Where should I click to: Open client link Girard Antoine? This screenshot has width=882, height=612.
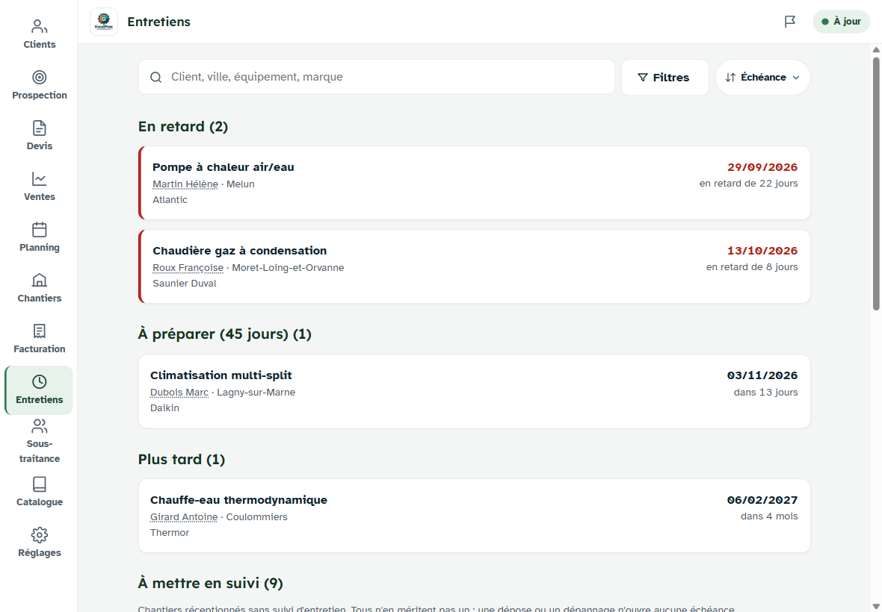point(184,517)
